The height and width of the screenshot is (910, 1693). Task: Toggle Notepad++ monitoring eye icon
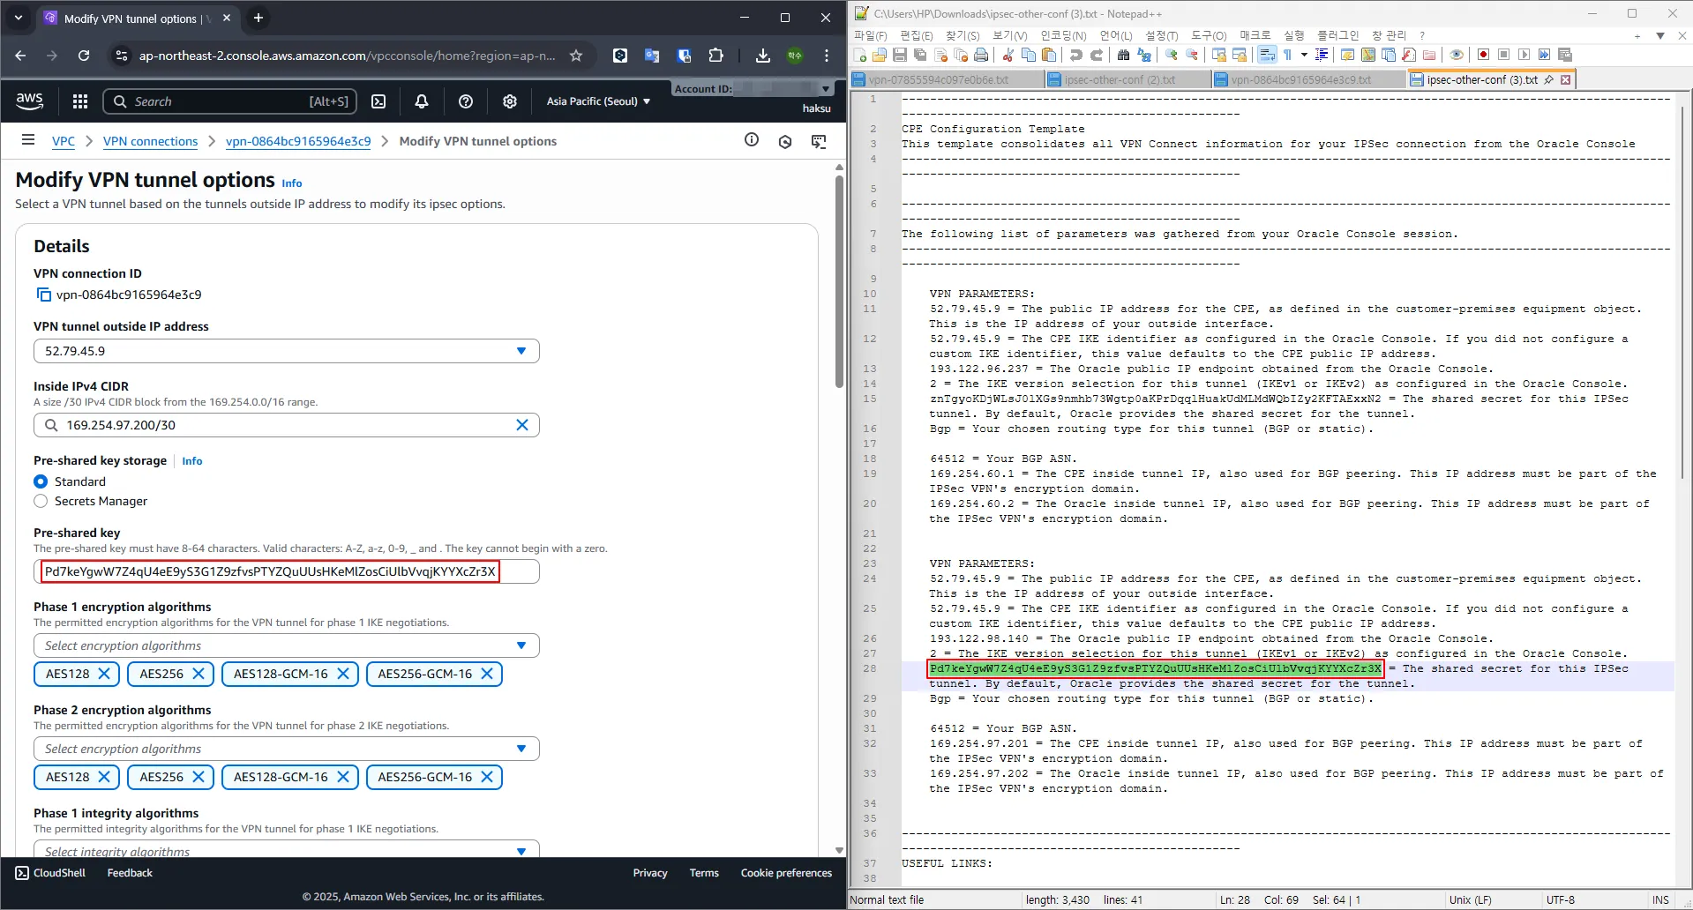pos(1457,55)
